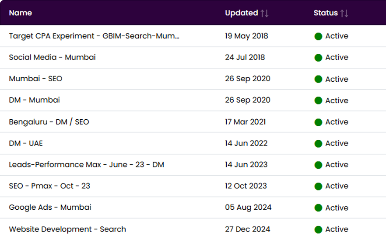The height and width of the screenshot is (239, 386).
Task: Click green status dot for Website Development - Search
Action: click(318, 229)
